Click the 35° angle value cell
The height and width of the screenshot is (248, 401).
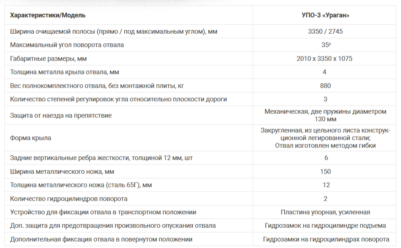[x=325, y=45]
